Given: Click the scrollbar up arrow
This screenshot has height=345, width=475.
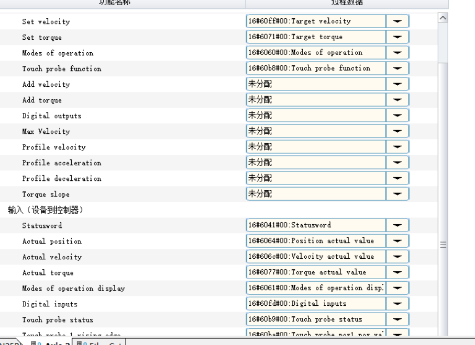Looking at the screenshot, I should click(x=443, y=18).
